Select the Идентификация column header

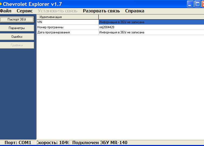[x=67, y=17]
